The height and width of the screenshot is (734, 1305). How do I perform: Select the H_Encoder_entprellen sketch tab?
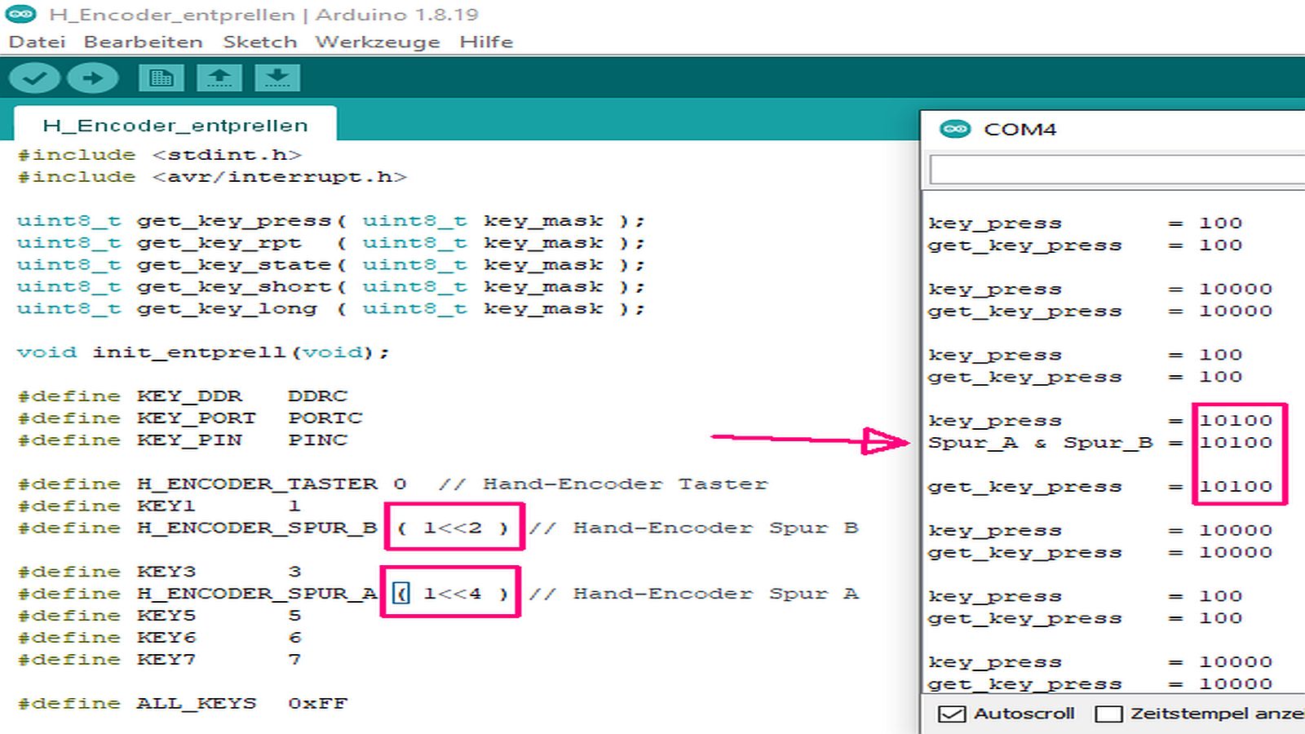tap(175, 125)
